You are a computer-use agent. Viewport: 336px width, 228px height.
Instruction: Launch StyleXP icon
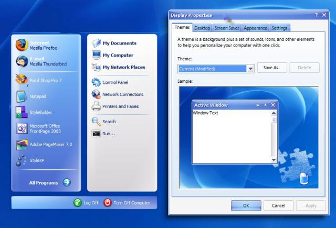point(22,160)
